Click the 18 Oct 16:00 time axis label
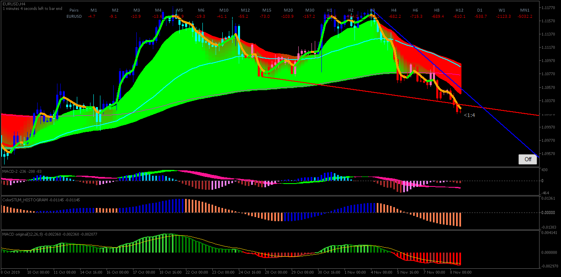The width and height of the screenshot is (561, 277). pyautogui.click(x=171, y=273)
